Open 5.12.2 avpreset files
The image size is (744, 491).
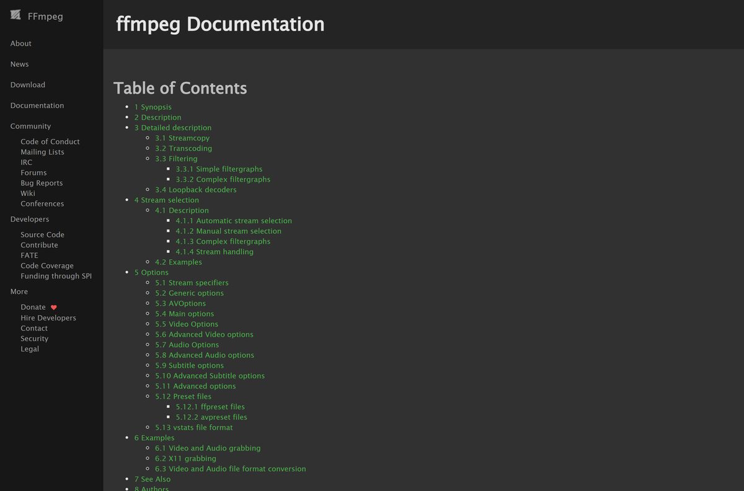click(211, 417)
